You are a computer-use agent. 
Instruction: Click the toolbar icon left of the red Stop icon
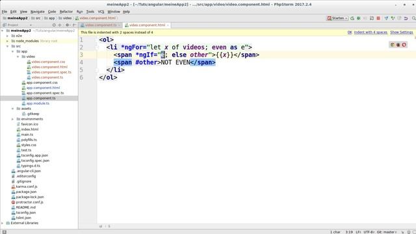tap(372, 18)
